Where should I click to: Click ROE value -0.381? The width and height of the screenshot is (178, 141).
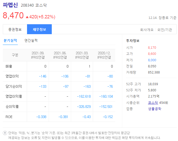[63, 117]
